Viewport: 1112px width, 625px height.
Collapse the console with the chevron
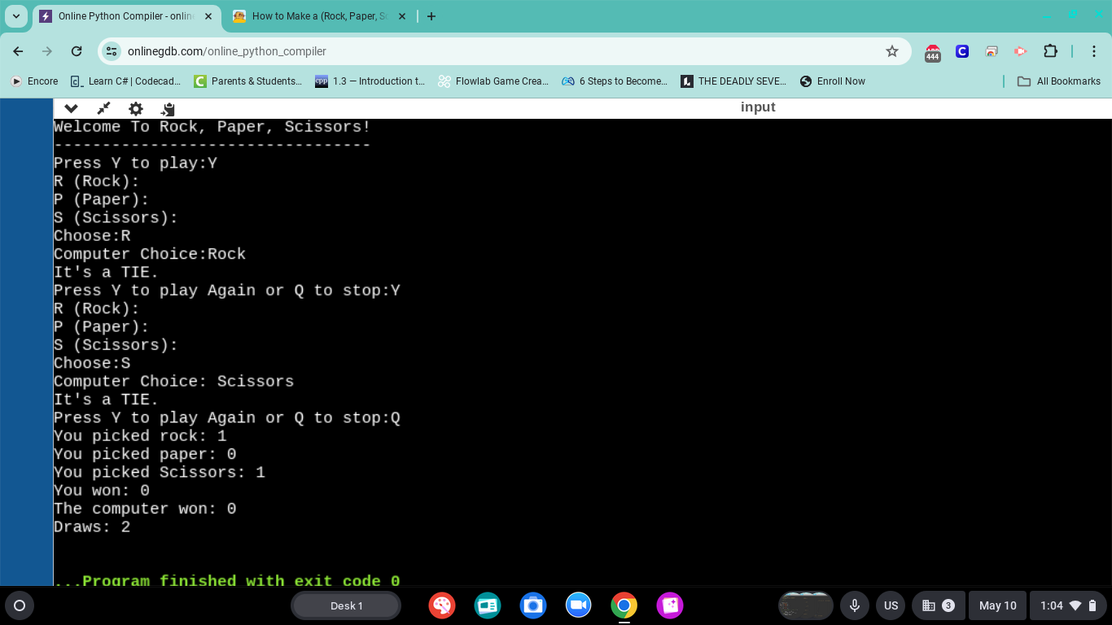click(x=71, y=108)
